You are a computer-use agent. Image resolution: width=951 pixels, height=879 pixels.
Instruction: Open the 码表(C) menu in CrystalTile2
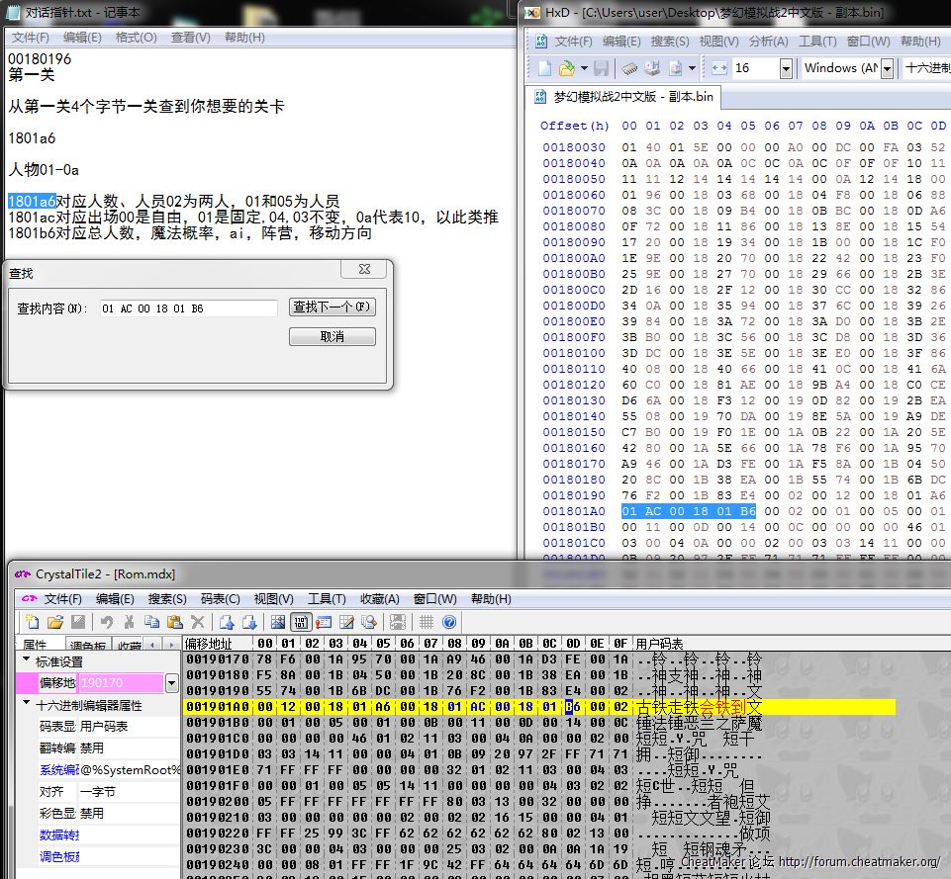tap(220, 598)
